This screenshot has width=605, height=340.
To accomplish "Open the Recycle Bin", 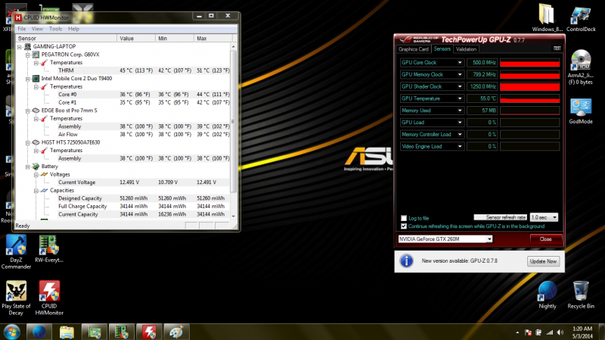I will pos(581,295).
